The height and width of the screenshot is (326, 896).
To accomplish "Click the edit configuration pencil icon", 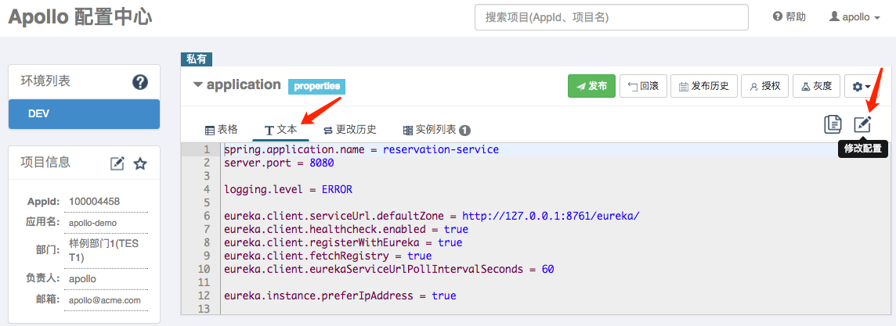I will coord(862,124).
